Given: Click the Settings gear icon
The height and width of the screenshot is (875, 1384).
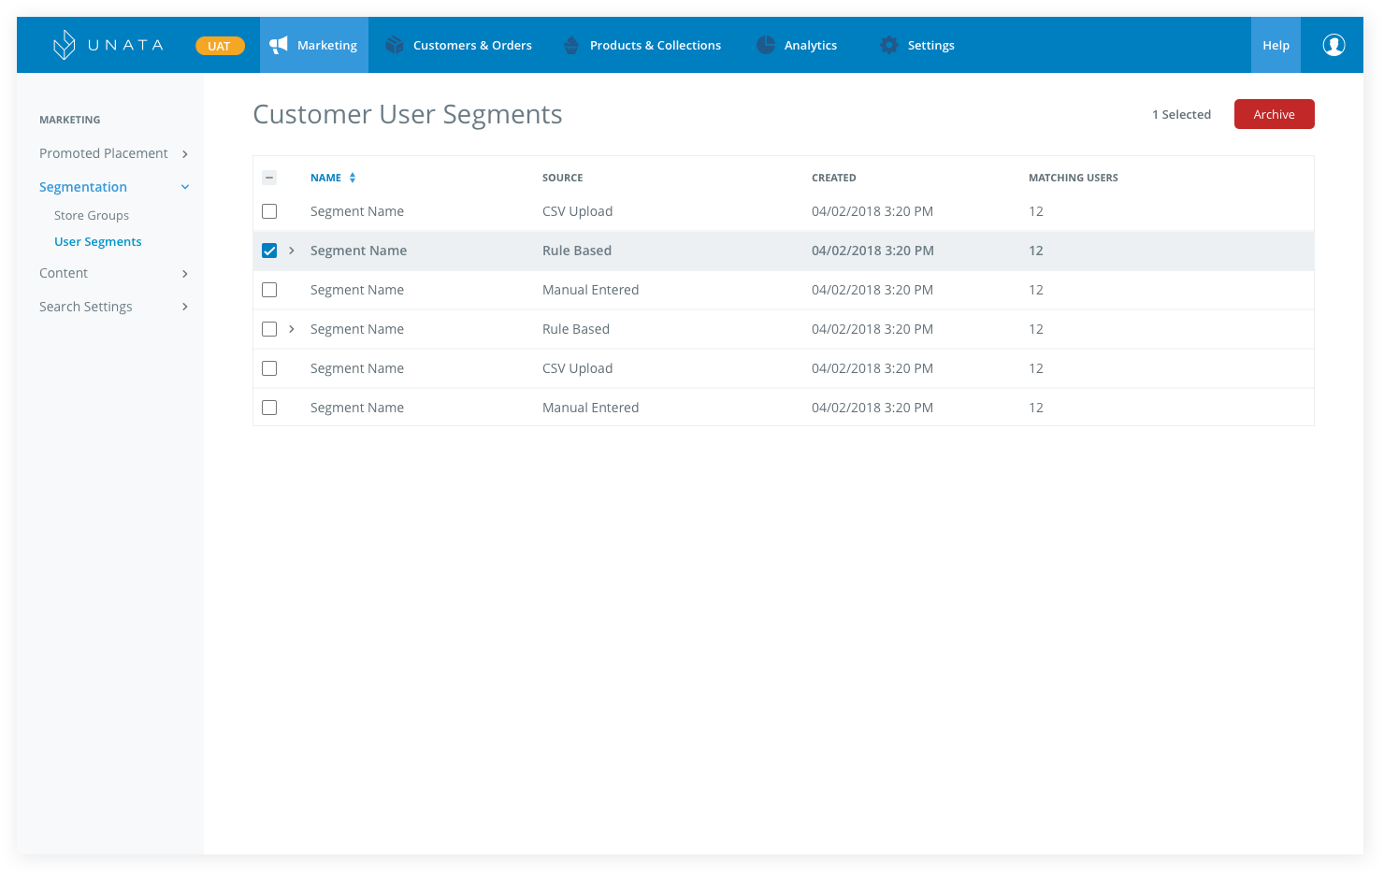Looking at the screenshot, I should (889, 45).
